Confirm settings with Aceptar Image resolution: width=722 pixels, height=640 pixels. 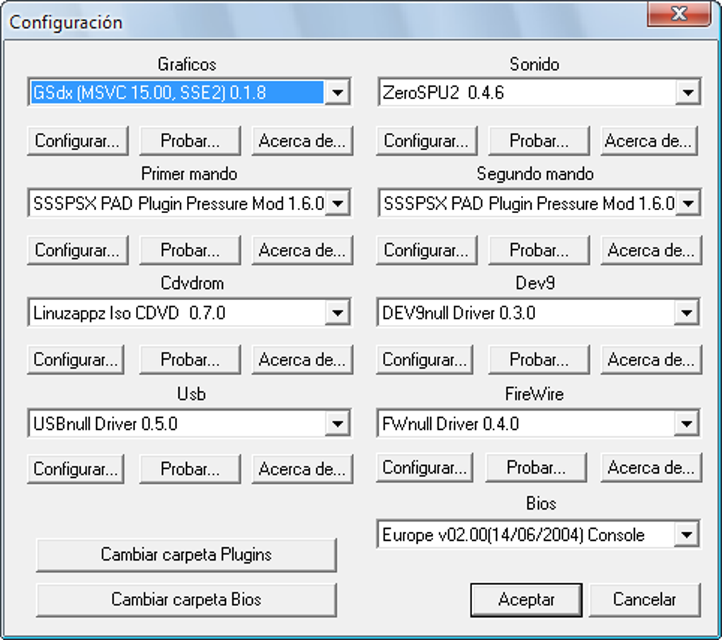tap(526, 600)
